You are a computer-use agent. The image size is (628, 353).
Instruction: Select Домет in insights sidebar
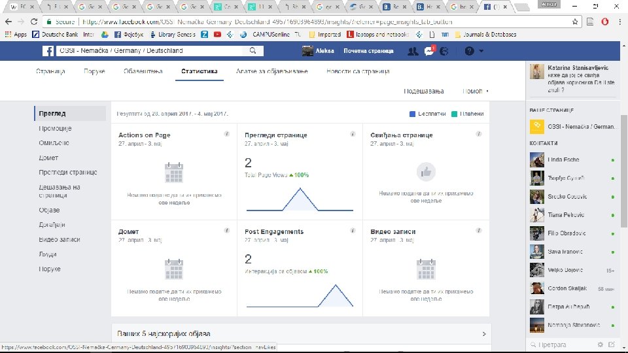(x=48, y=158)
